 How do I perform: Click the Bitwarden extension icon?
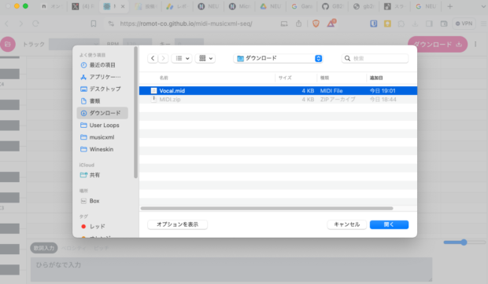click(x=374, y=24)
